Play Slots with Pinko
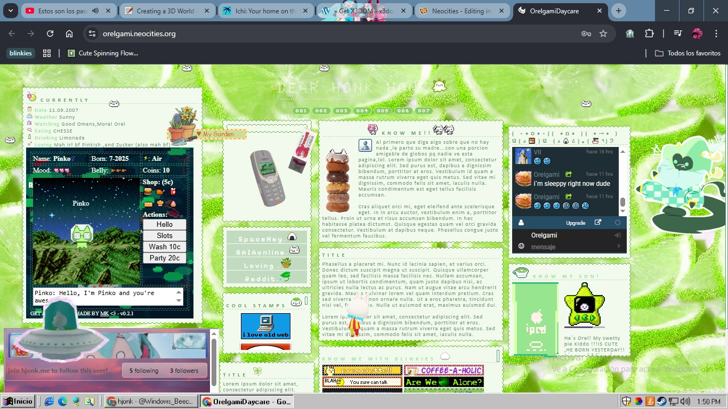Image resolution: width=728 pixels, height=409 pixels. (165, 235)
